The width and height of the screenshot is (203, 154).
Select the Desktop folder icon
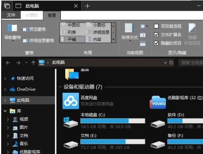(72, 74)
